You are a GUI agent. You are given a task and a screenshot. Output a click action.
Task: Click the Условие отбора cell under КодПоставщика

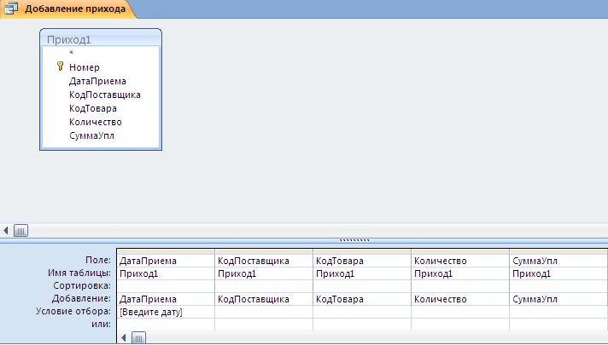264,312
